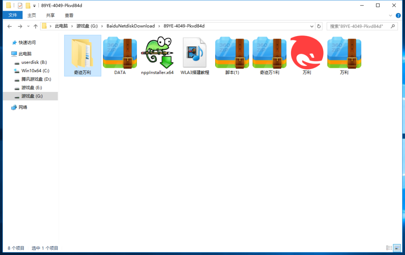405x255 pixels.
Task: Open the blue help question mark
Action: 398,15
